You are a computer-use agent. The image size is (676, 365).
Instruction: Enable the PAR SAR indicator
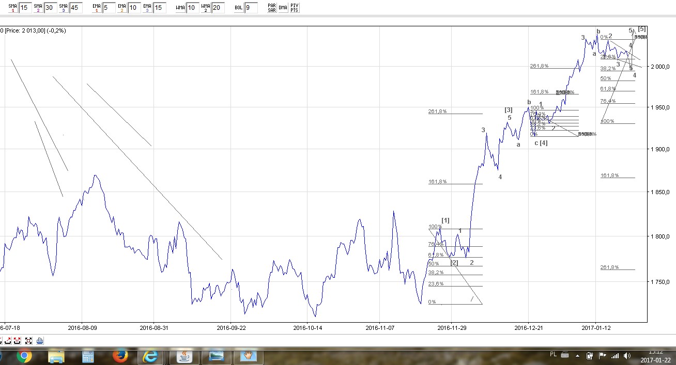click(x=272, y=8)
